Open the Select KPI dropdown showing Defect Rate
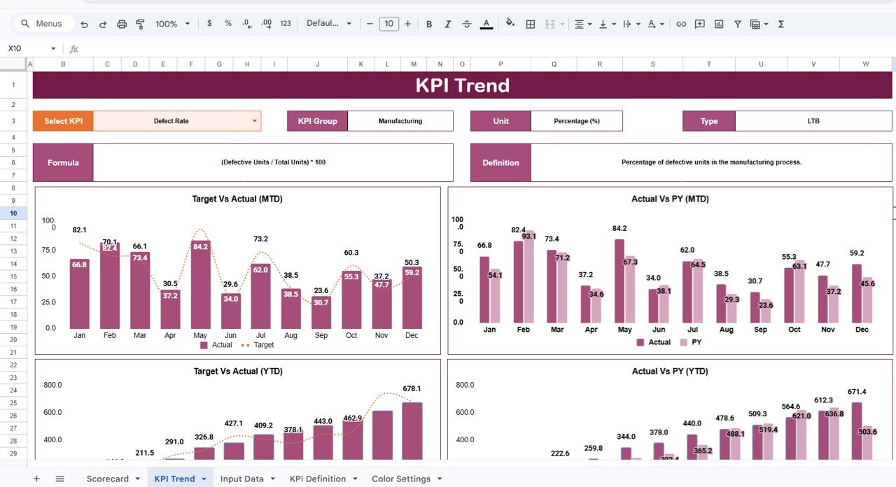The image size is (896, 487). [x=255, y=120]
